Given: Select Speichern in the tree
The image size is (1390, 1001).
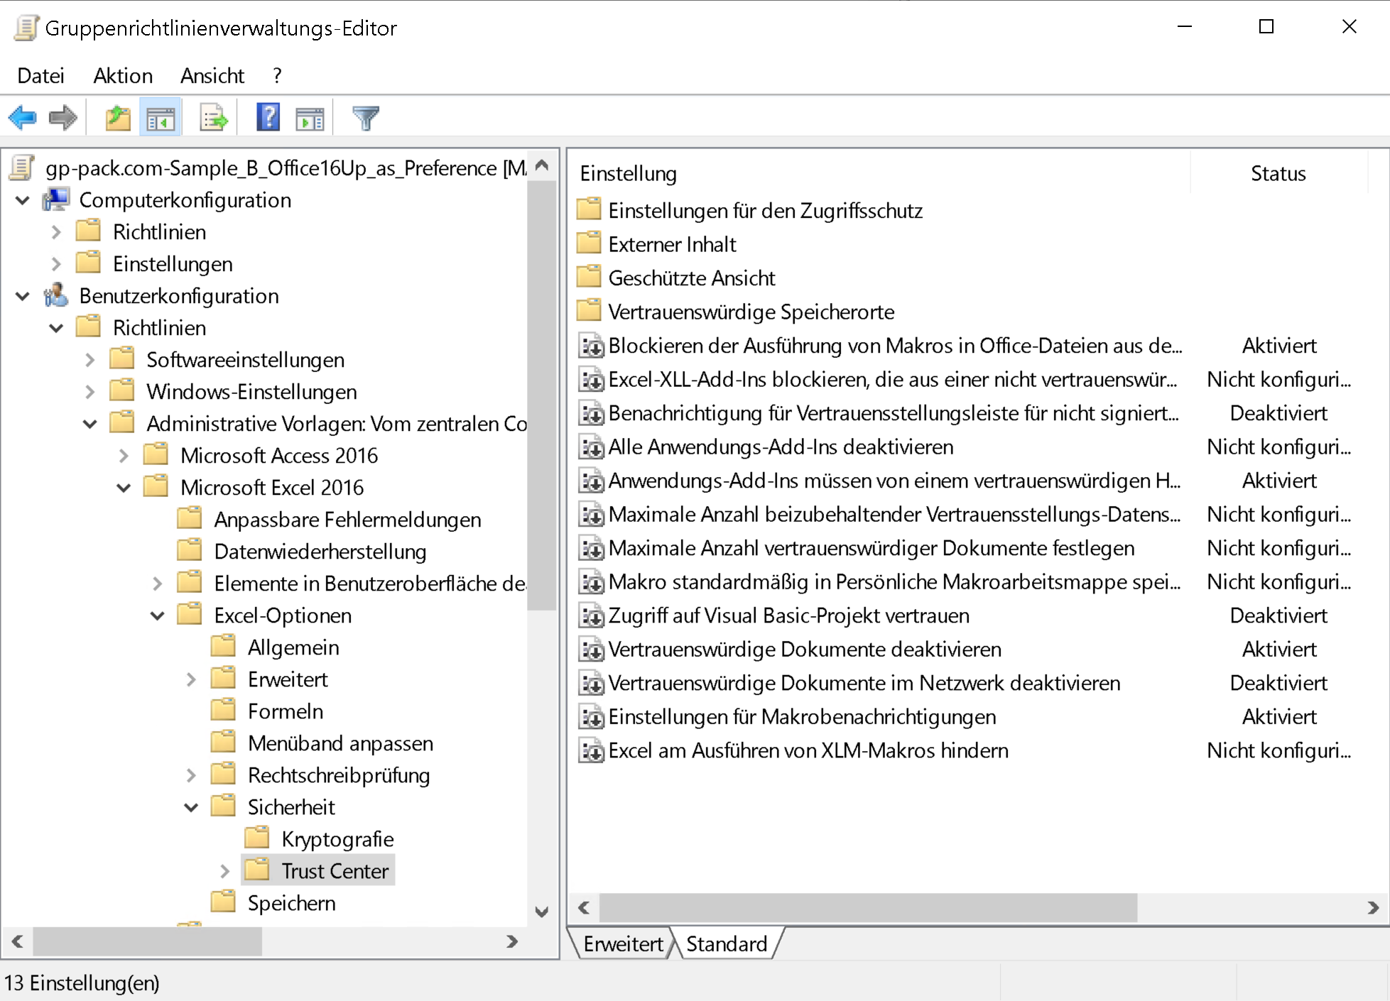Looking at the screenshot, I should (291, 903).
